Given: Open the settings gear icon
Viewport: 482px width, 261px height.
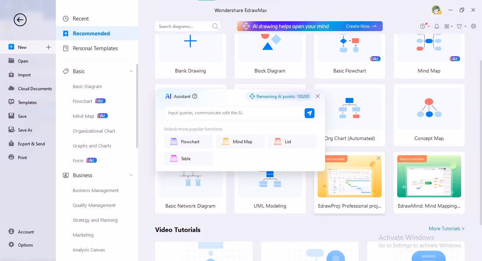Looking at the screenshot, I should pyautogui.click(x=474, y=26).
